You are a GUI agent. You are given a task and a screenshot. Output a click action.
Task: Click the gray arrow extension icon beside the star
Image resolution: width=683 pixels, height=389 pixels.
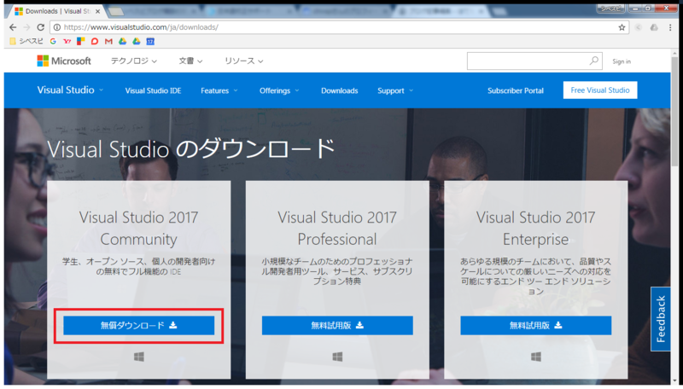click(x=638, y=27)
